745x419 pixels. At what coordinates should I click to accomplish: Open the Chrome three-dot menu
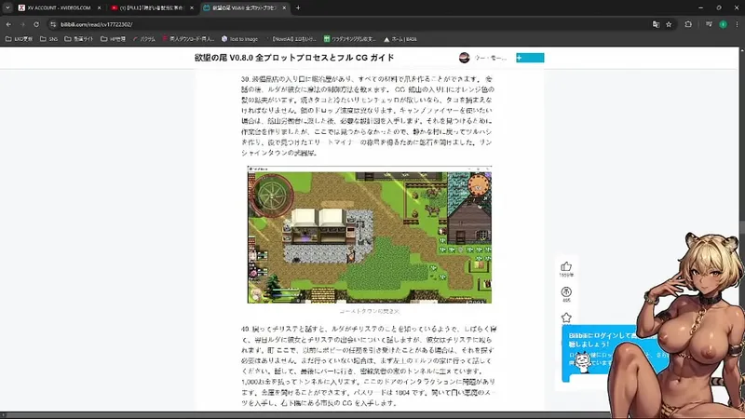coord(737,24)
